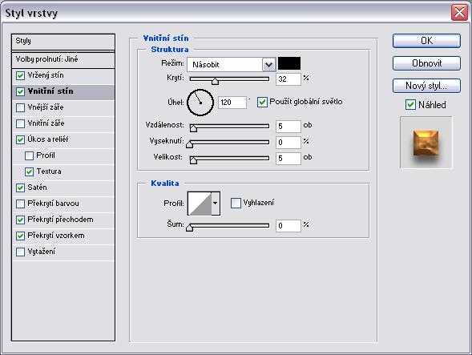This screenshot has height=355, width=472.
Task: Click the Nový styl... button
Action: coord(426,86)
